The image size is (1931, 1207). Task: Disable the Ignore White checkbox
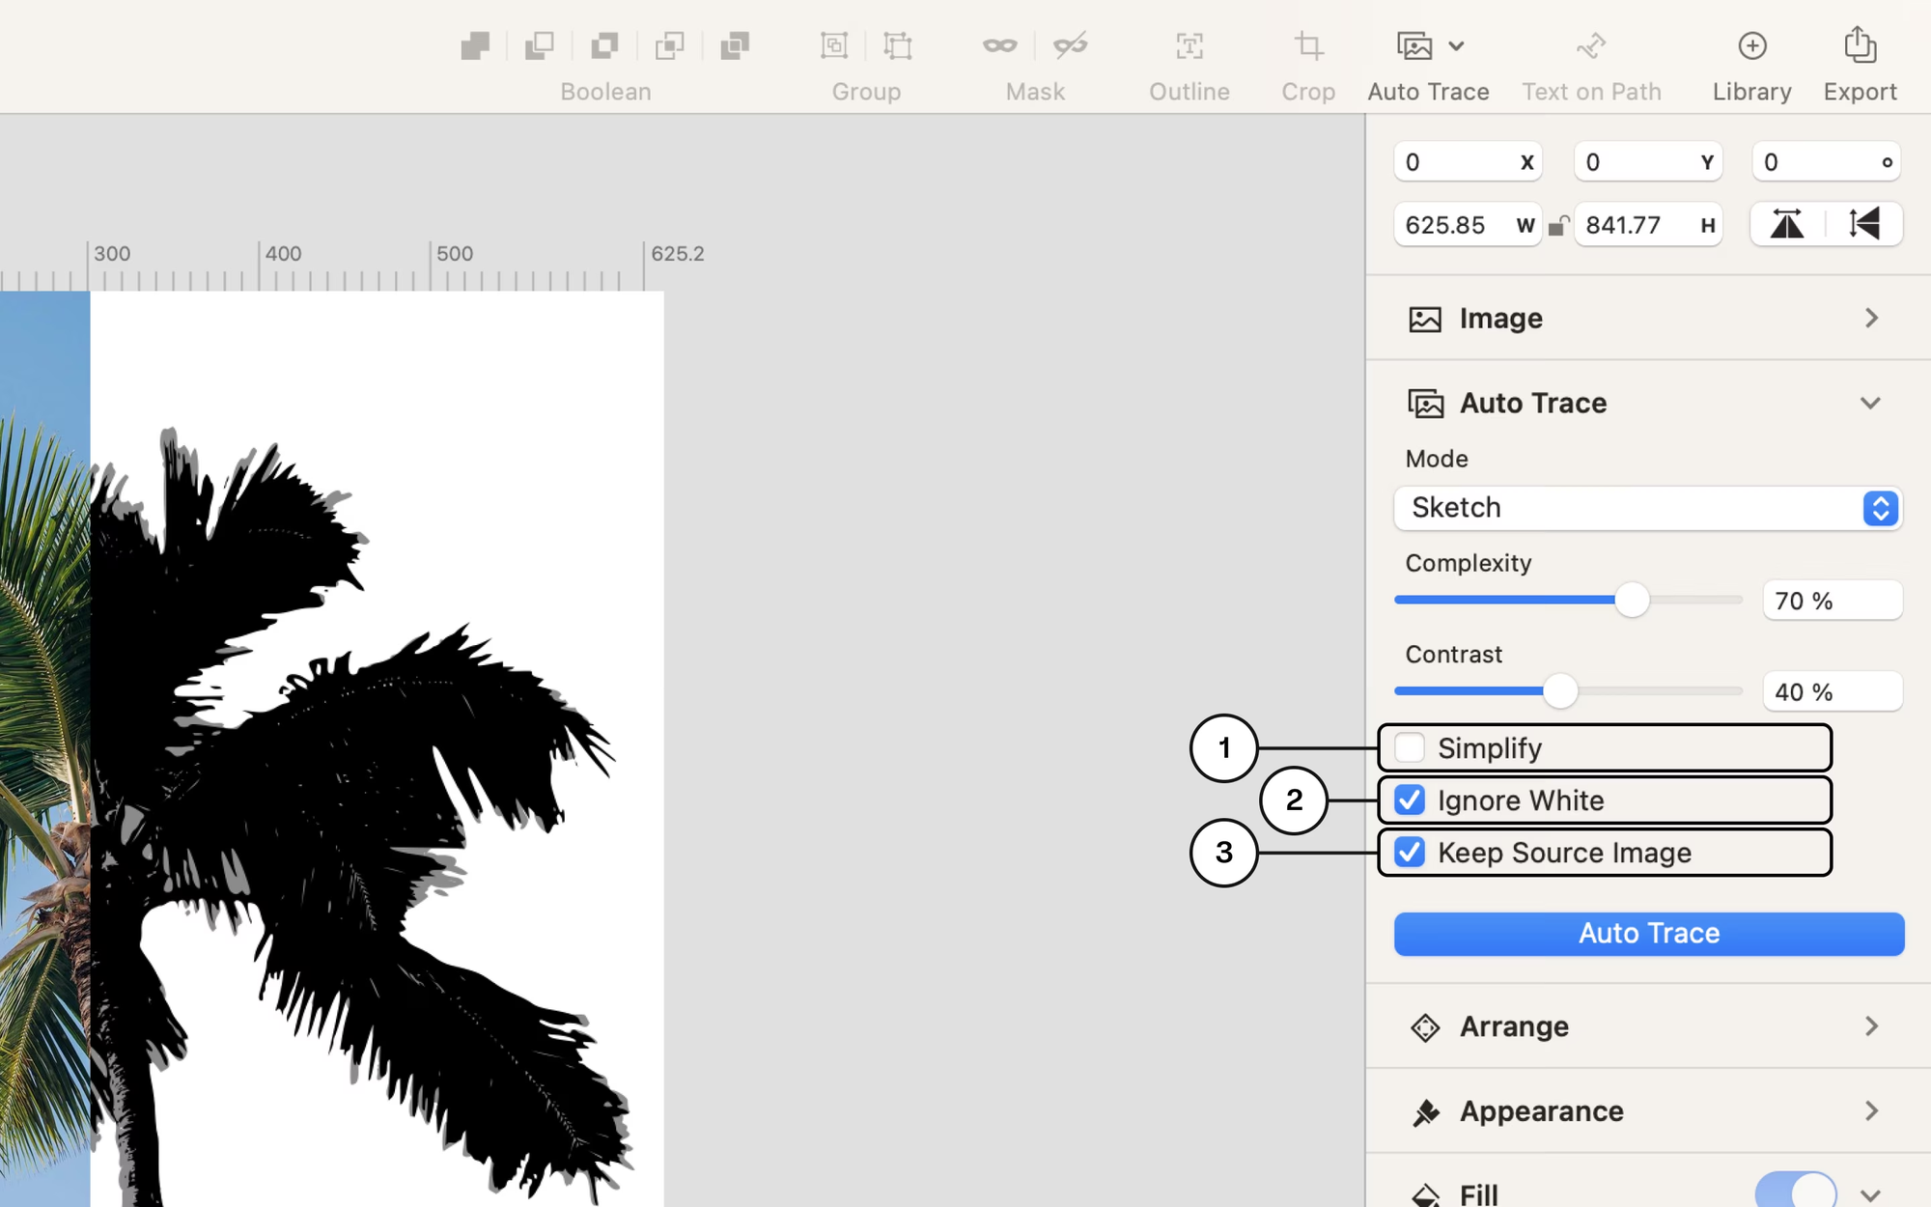tap(1410, 800)
